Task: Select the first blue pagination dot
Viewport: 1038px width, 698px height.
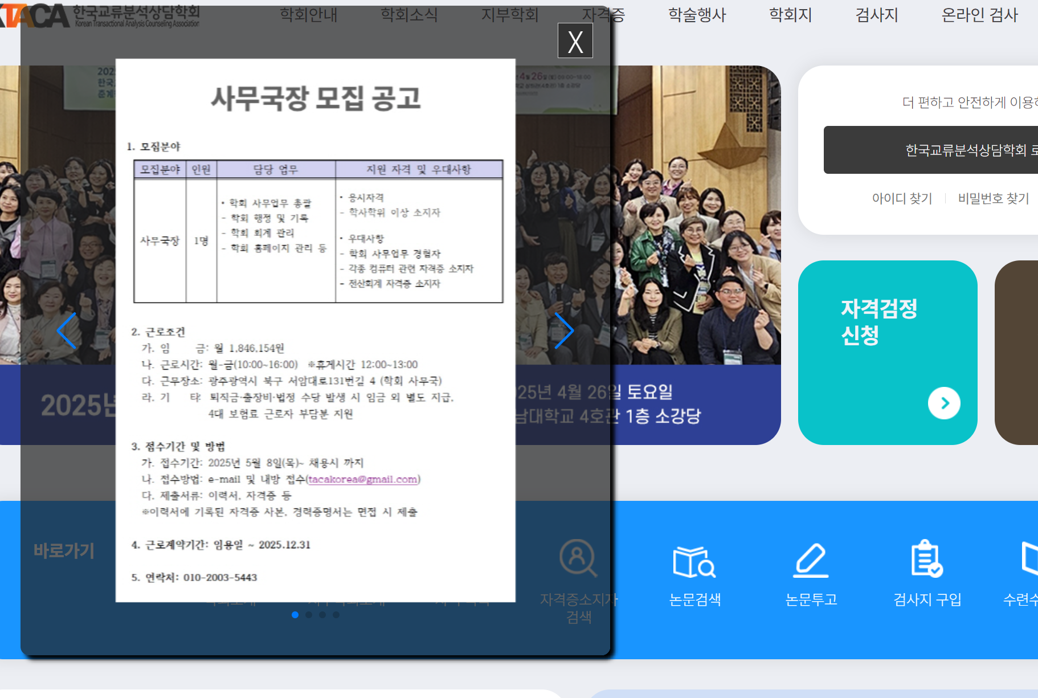Action: click(x=295, y=615)
